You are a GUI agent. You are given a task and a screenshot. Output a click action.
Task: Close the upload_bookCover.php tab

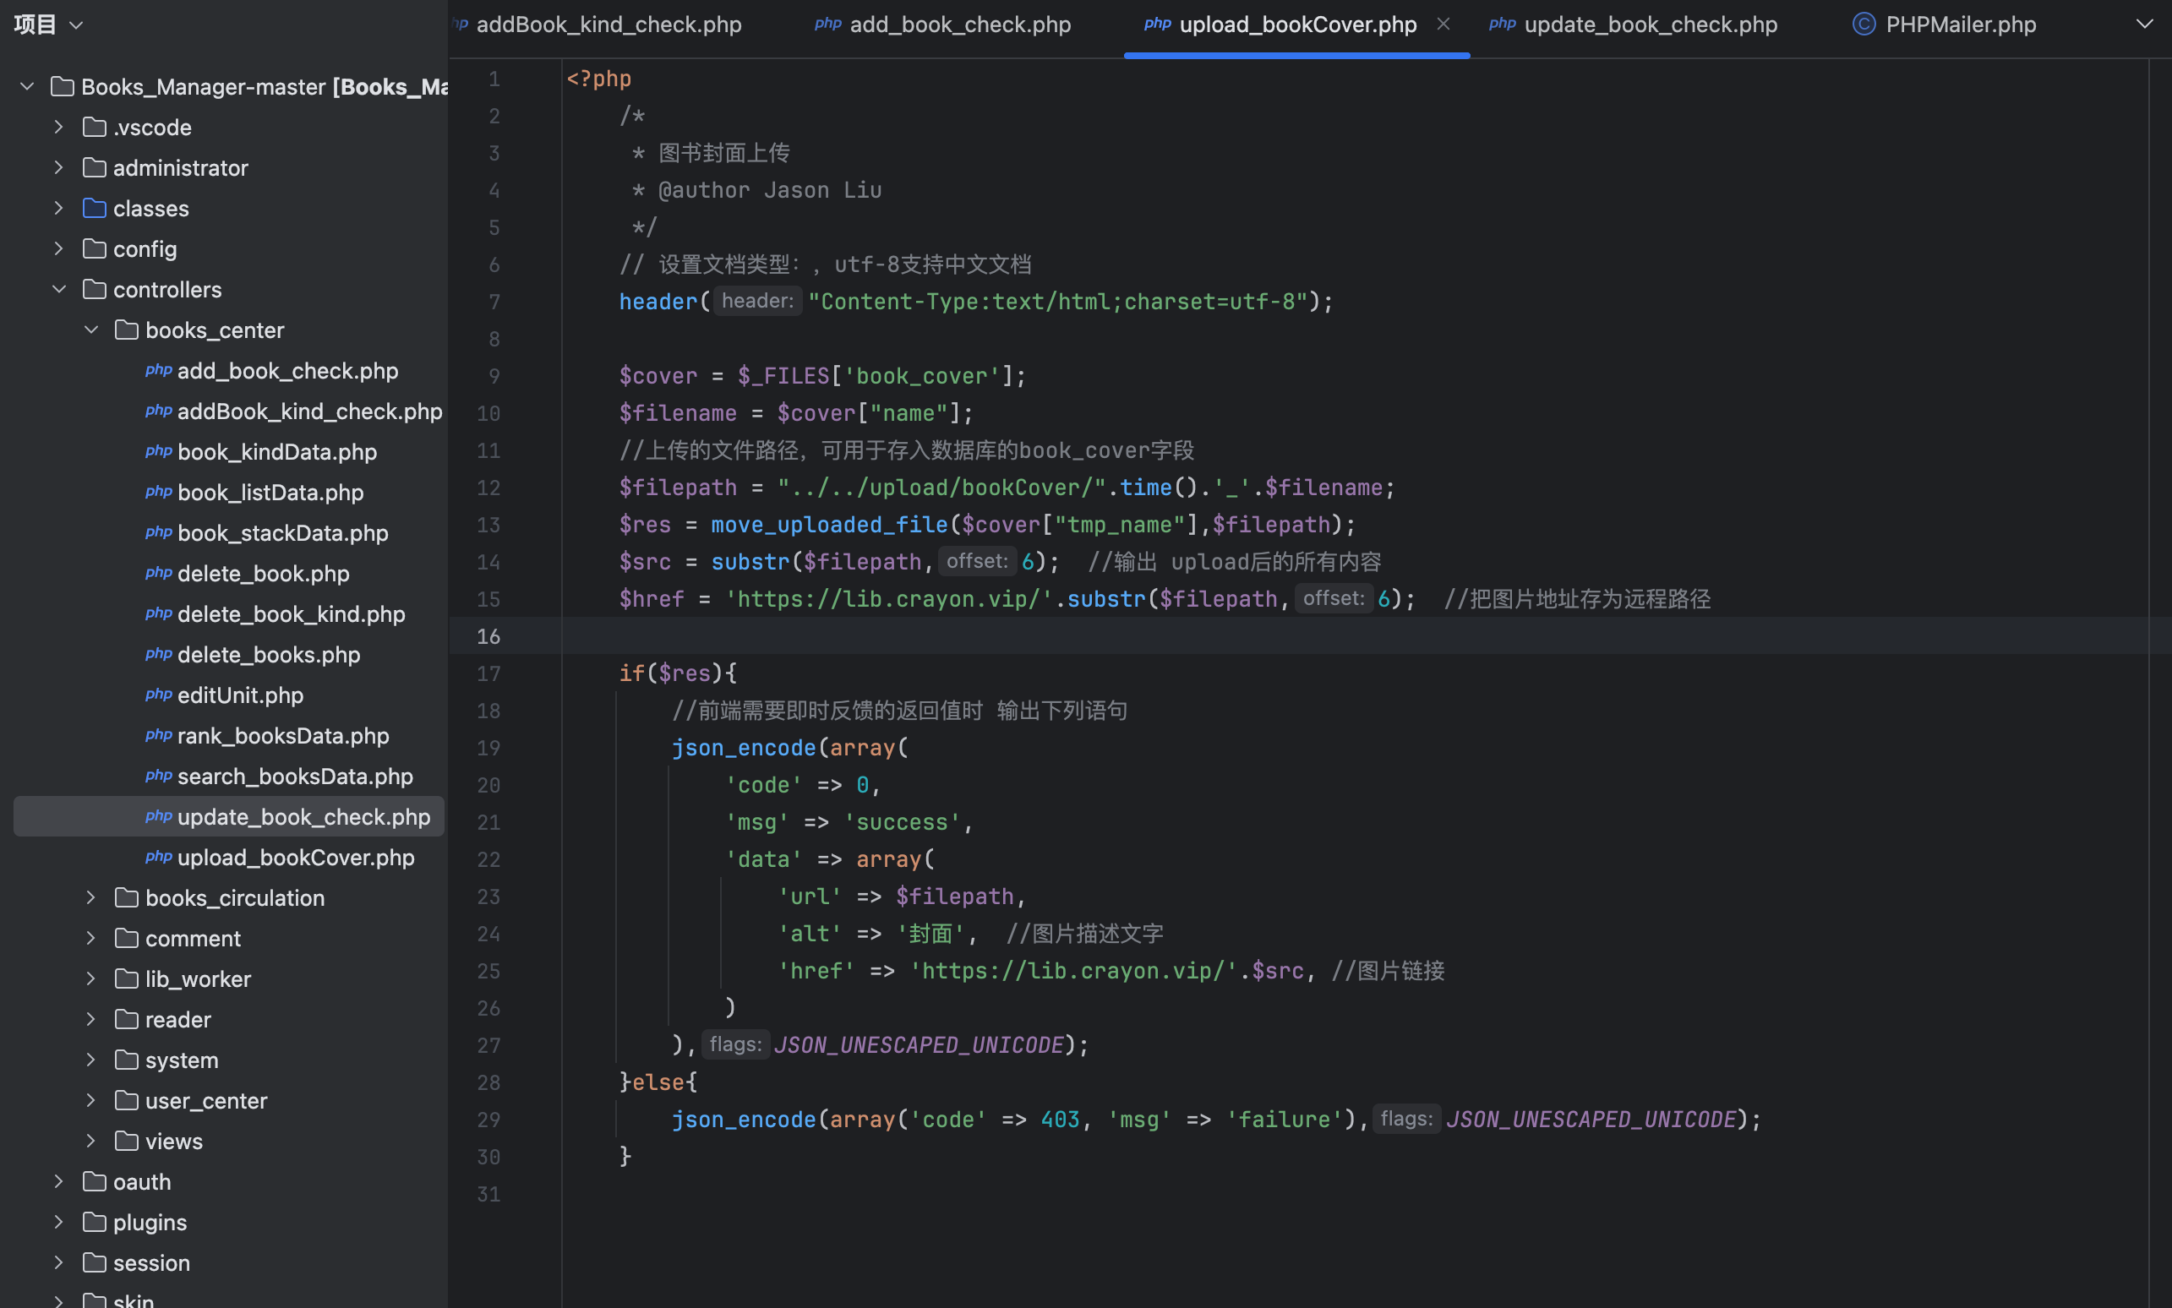1443,25
